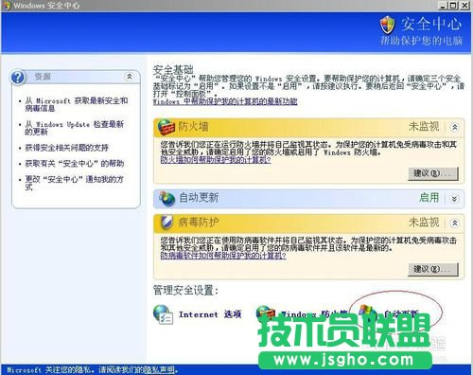
Task: Close the Windows 安全中心 window
Action: coord(464,6)
